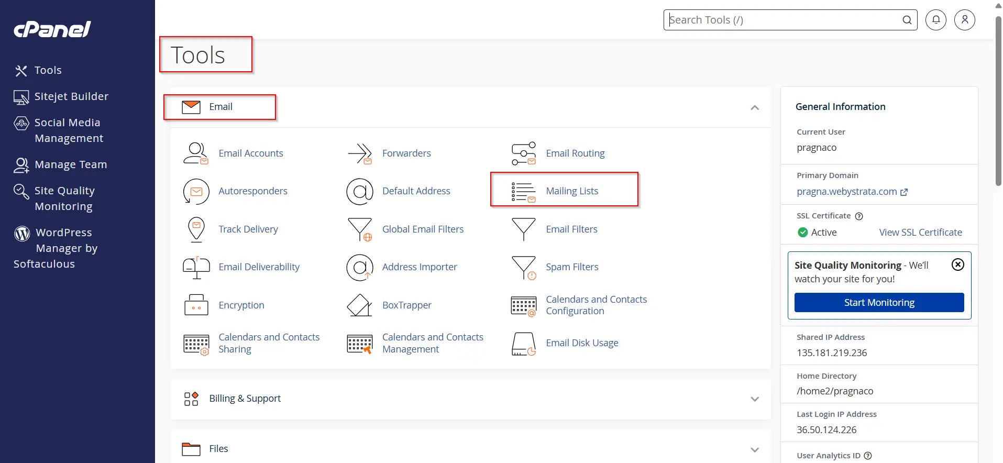Click Calendars and Contacts Management icon
This screenshot has height=463, width=1003.
click(360, 344)
